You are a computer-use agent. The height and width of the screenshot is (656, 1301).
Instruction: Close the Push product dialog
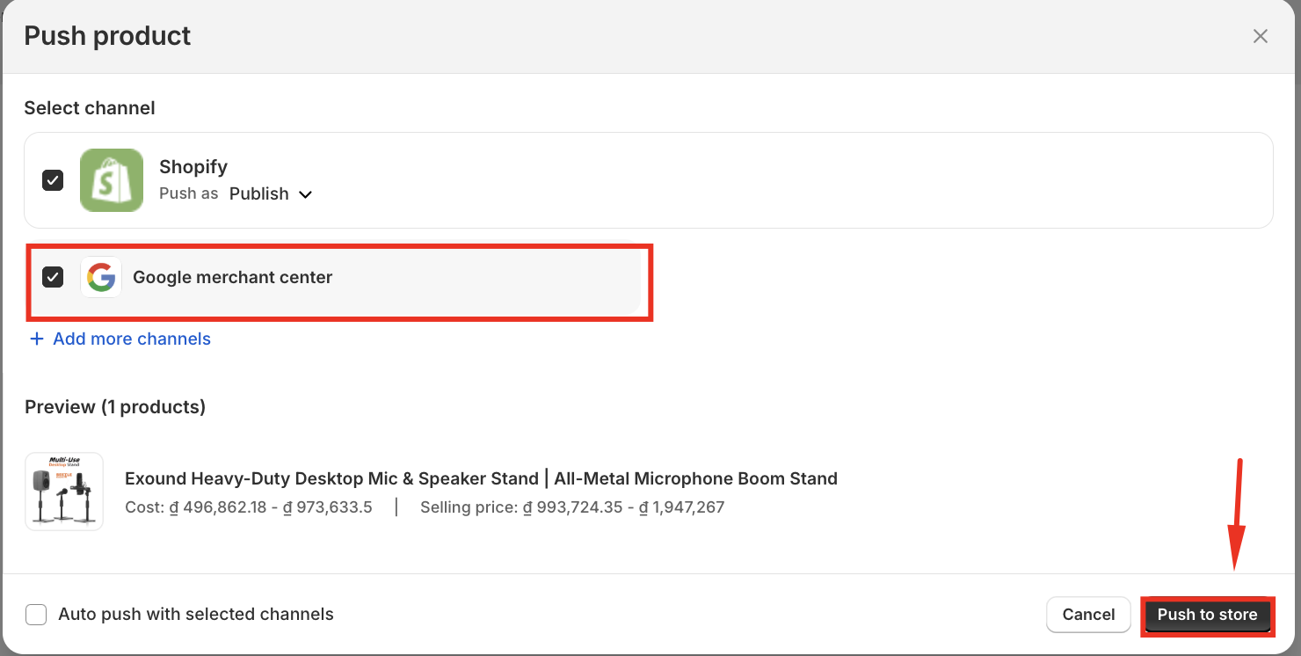[1260, 36]
